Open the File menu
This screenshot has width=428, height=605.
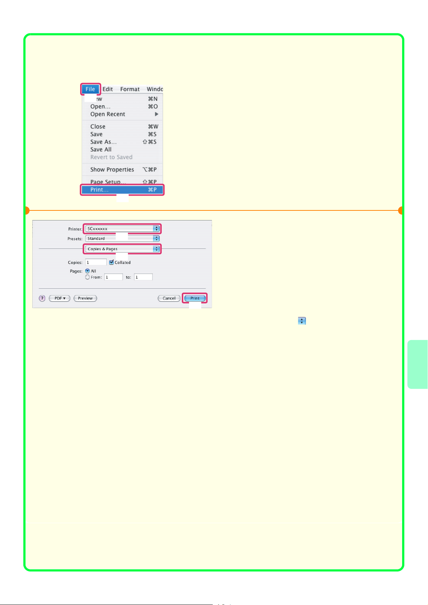(x=90, y=89)
